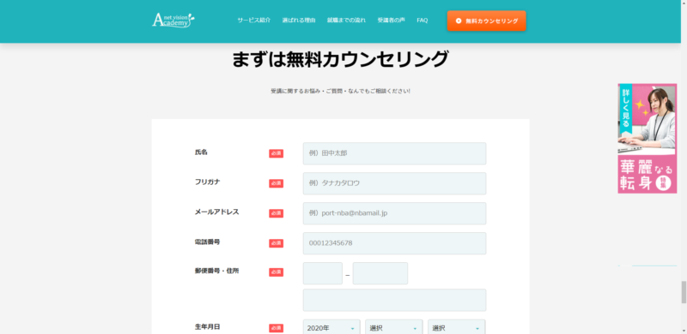Open the サービス紹介 menu item
This screenshot has height=334, width=687.
click(254, 21)
